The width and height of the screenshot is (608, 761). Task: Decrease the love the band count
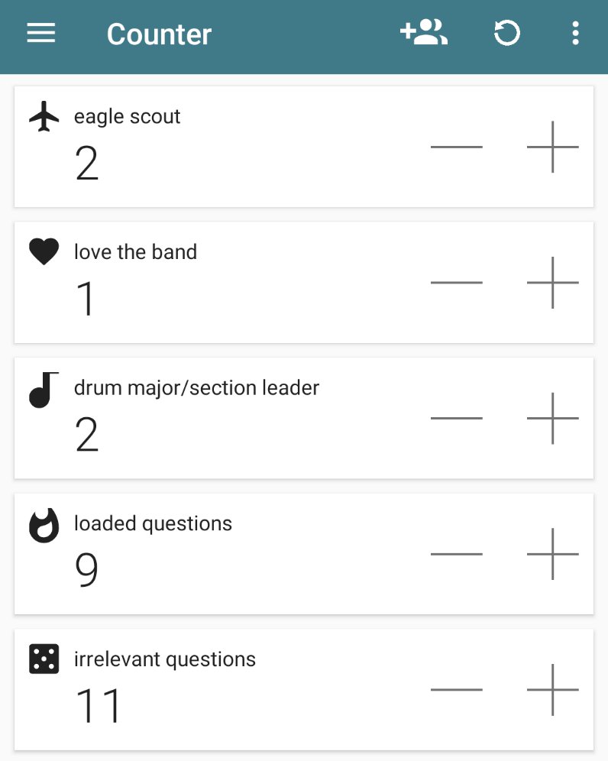(x=457, y=283)
